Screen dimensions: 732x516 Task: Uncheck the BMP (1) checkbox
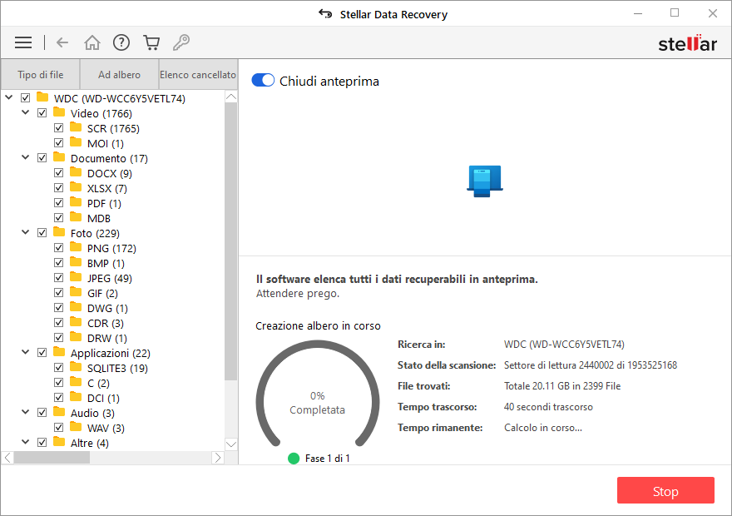pyautogui.click(x=59, y=262)
